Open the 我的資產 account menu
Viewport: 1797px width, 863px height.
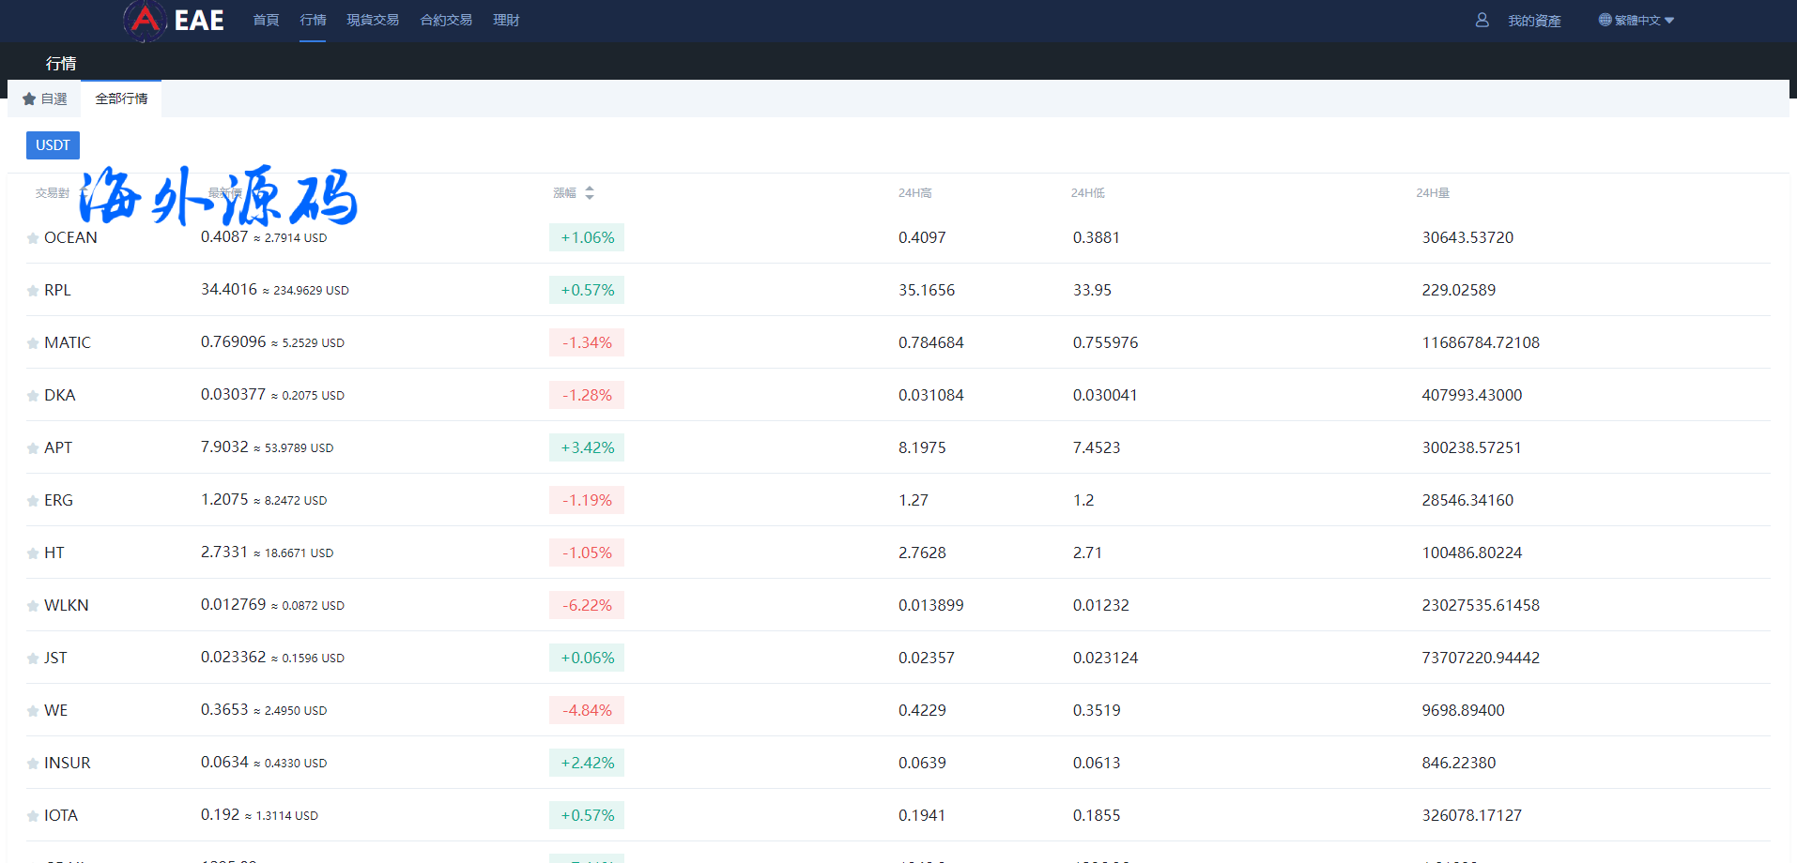tap(1534, 21)
